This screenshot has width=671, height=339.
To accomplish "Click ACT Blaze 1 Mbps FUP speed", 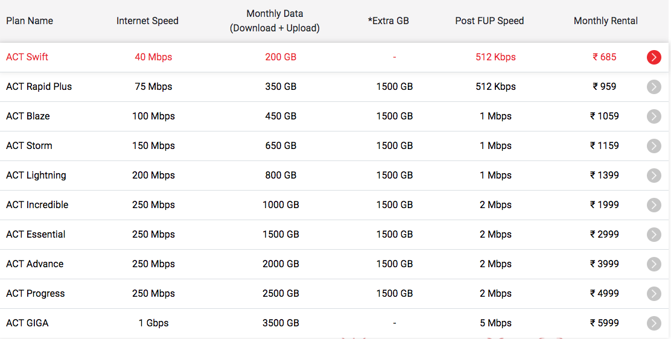I will 495,116.
